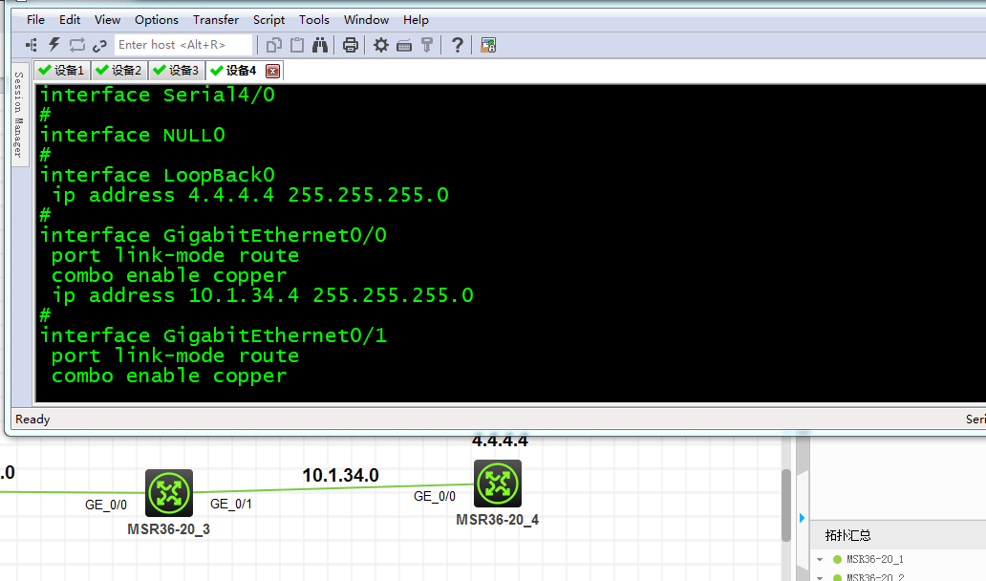Click the Help question mark icon
This screenshot has width=986, height=581.
coord(457,45)
